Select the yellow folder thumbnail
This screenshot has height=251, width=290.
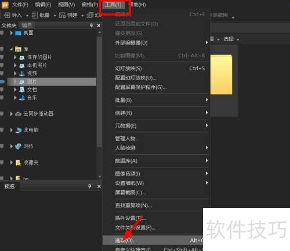click(221, 75)
